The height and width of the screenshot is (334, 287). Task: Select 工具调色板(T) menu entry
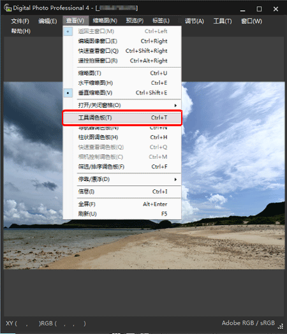[x=122, y=117]
